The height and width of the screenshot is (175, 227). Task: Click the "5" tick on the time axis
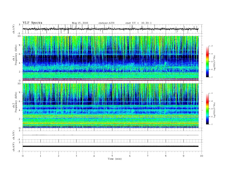click(112, 156)
